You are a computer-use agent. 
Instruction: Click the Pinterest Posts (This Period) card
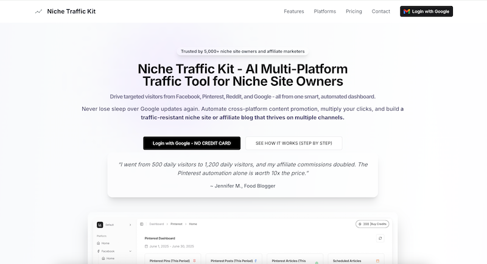234,259
